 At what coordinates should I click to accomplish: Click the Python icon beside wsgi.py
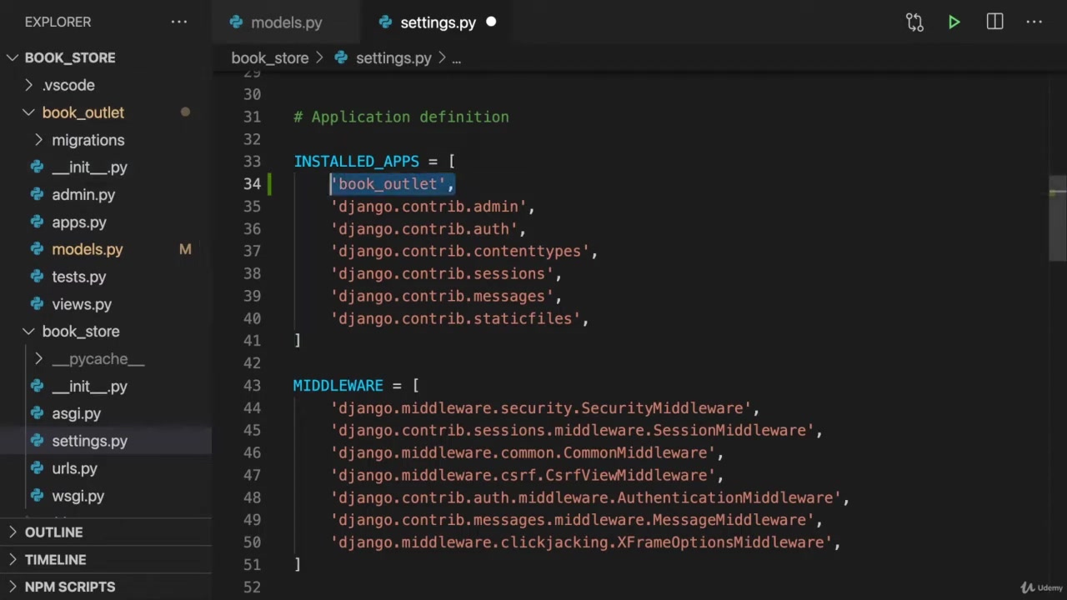tap(37, 496)
